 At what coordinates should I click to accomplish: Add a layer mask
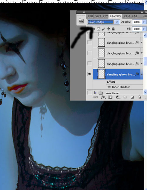point(110,97)
